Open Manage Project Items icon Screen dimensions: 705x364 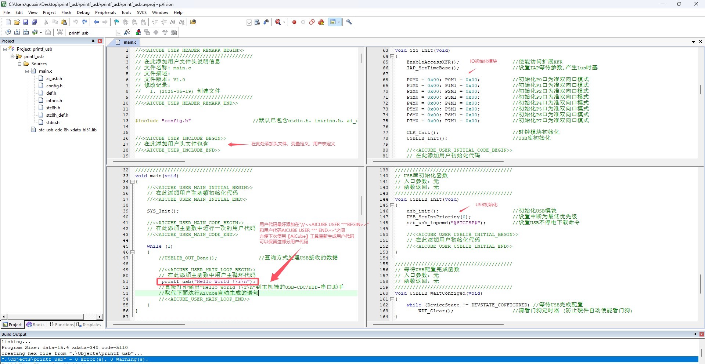[139, 32]
